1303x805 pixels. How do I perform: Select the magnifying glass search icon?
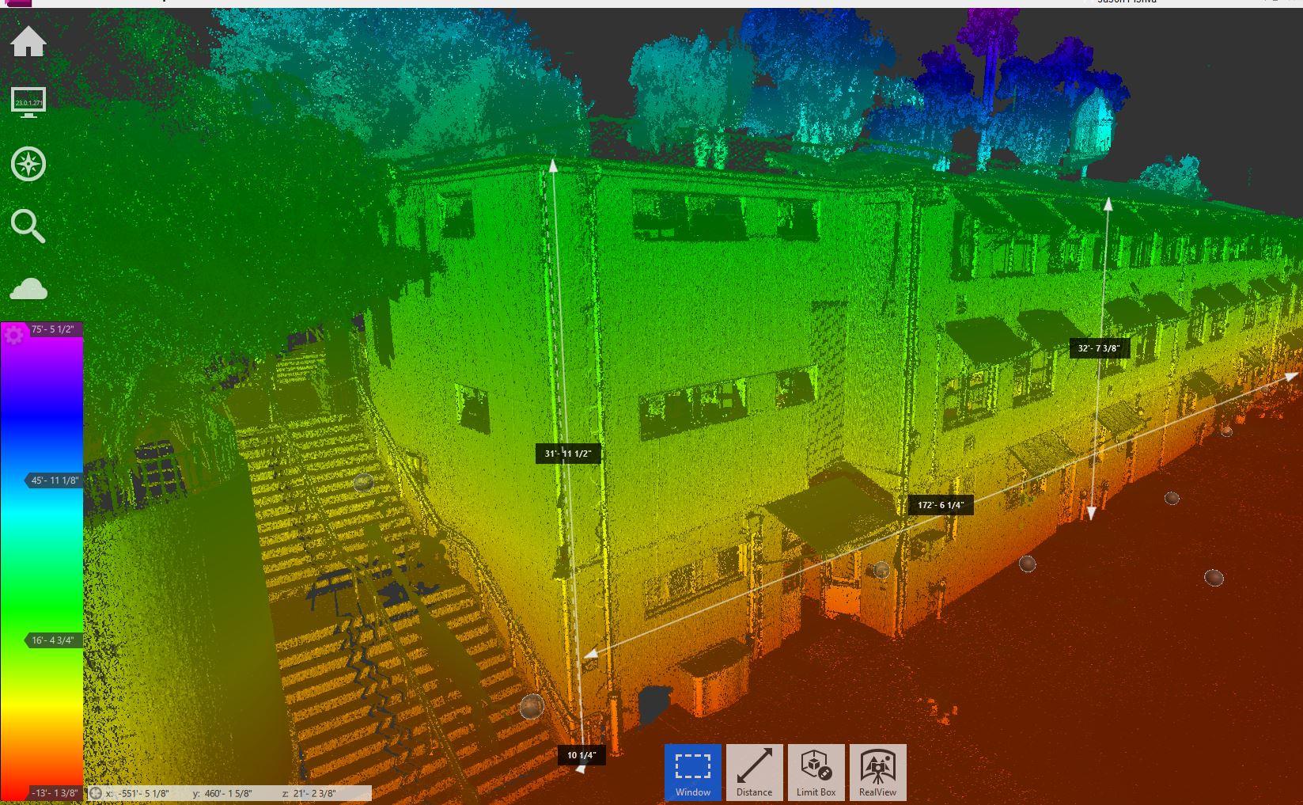point(28,226)
